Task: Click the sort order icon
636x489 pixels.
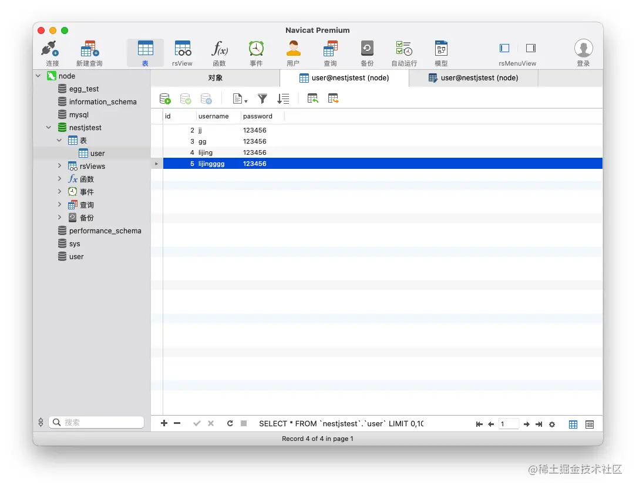Action: [x=283, y=99]
